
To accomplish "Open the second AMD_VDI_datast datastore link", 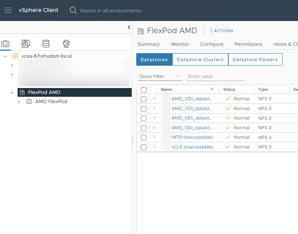I will [192, 109].
